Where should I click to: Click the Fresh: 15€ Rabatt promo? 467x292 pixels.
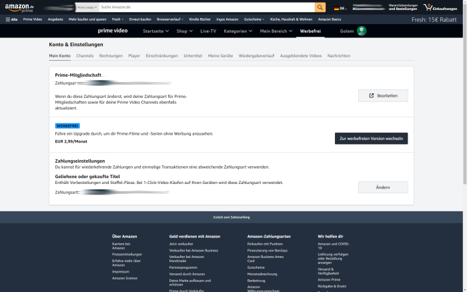click(x=434, y=19)
